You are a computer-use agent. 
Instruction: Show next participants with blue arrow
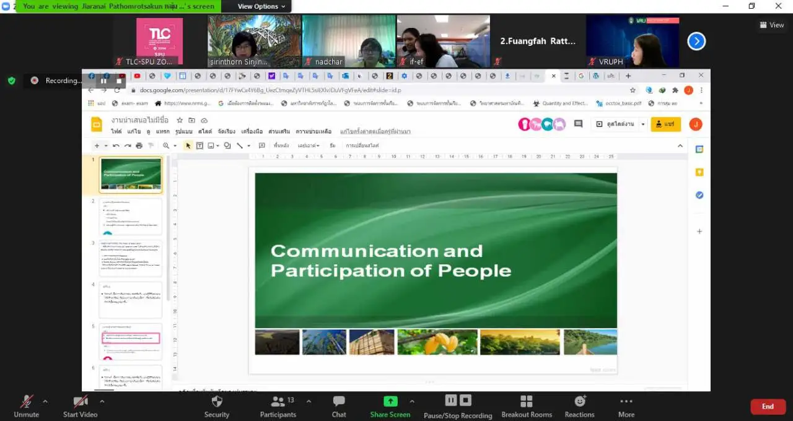696,41
